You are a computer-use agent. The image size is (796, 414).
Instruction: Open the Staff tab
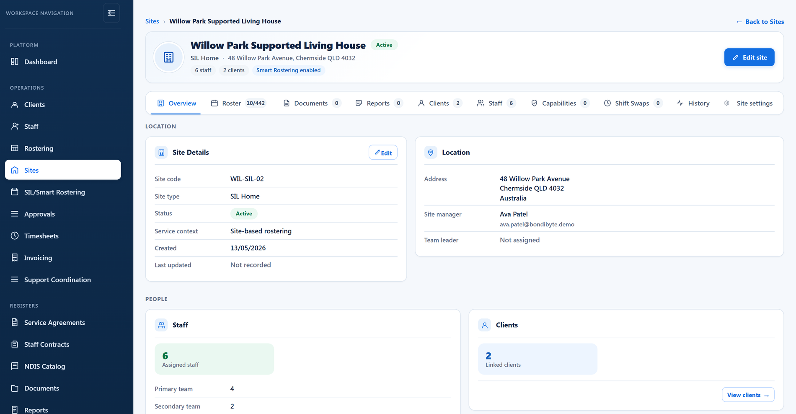[x=496, y=103]
